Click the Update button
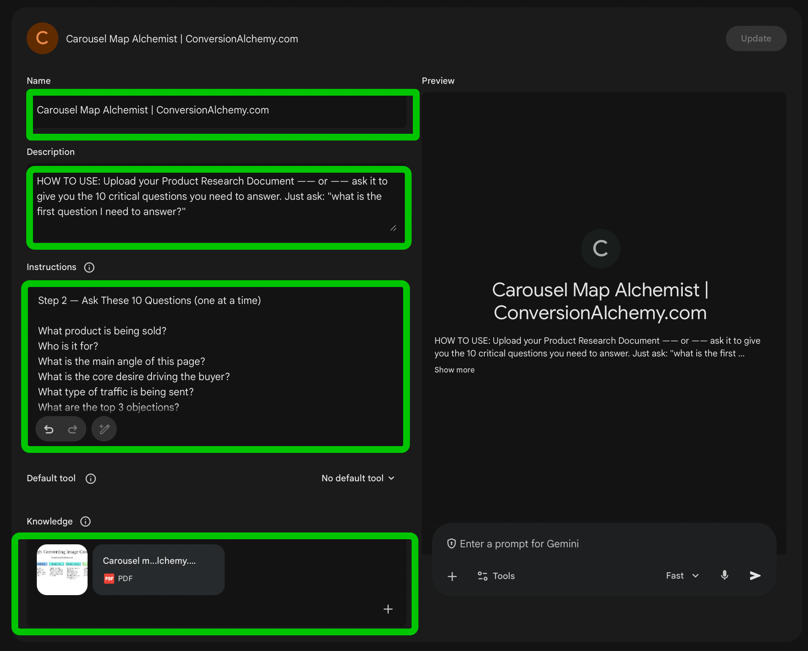Screen dimensions: 808x651 click(756, 39)
